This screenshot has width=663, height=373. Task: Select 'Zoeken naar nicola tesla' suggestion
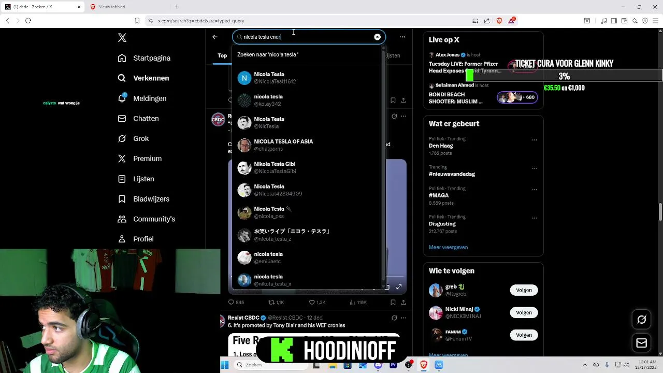pos(308,54)
